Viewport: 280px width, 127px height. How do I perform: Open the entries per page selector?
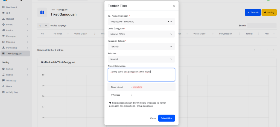point(43,26)
